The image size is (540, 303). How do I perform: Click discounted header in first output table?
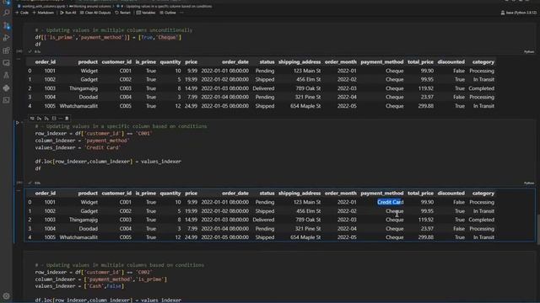(451, 61)
